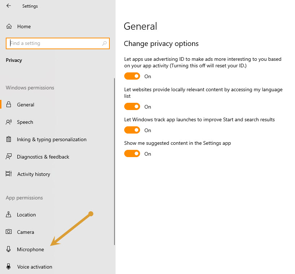Click the 'Settings' window title text
This screenshot has width=295, height=274.
[30, 6]
